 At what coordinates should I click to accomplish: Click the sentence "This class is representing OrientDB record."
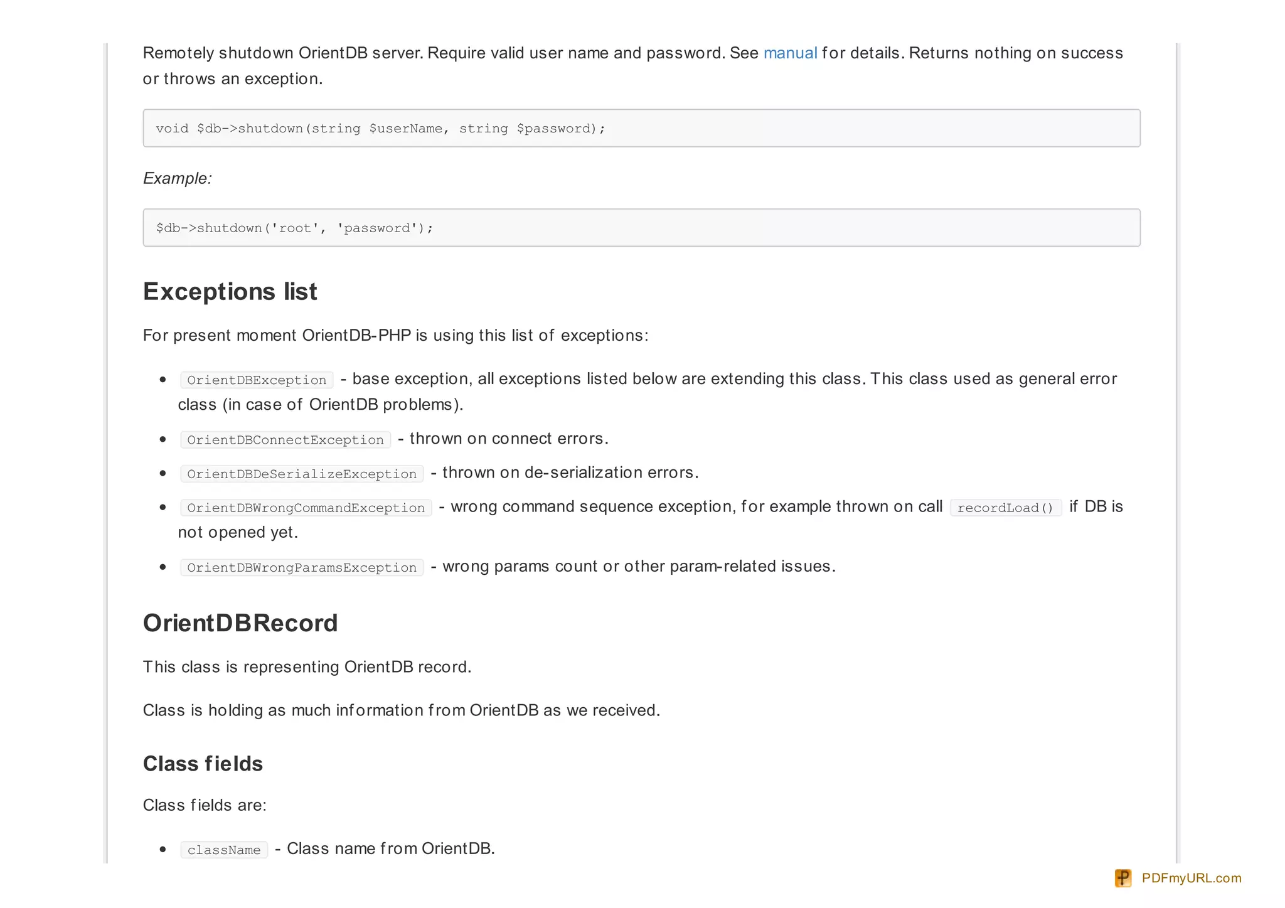pyautogui.click(x=307, y=666)
